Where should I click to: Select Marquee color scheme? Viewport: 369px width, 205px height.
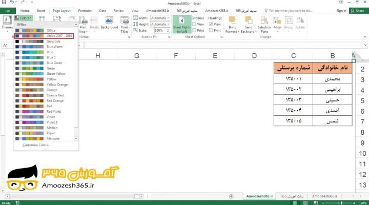click(44, 138)
